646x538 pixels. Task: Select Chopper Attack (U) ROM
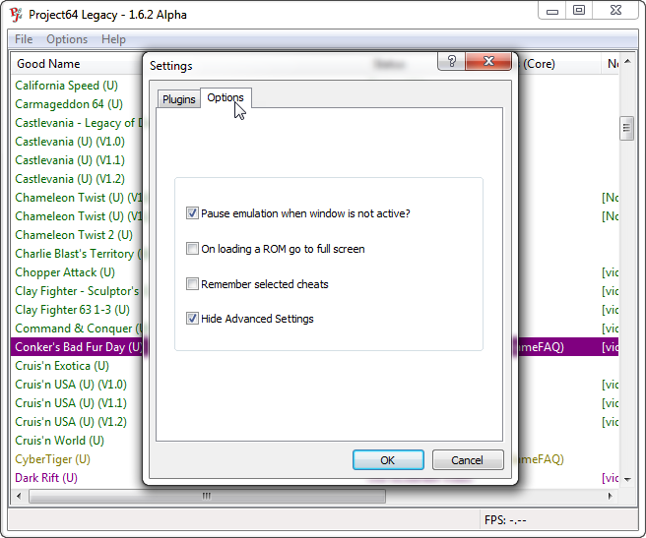[65, 272]
